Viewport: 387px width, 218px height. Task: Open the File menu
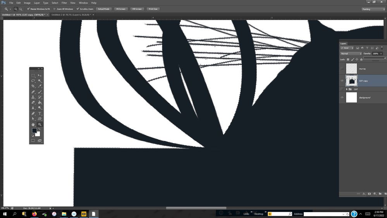(x=11, y=3)
